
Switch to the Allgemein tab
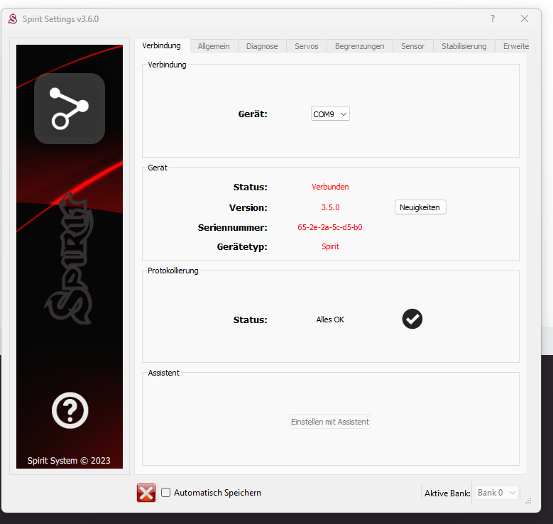pos(214,46)
